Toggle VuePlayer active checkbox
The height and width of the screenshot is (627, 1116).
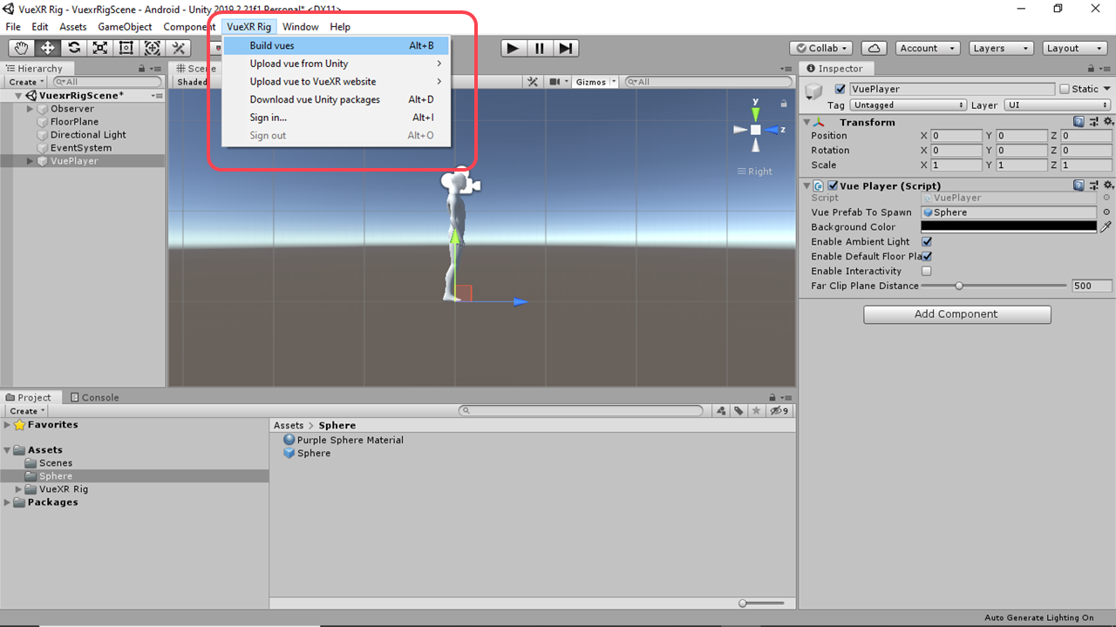click(840, 89)
